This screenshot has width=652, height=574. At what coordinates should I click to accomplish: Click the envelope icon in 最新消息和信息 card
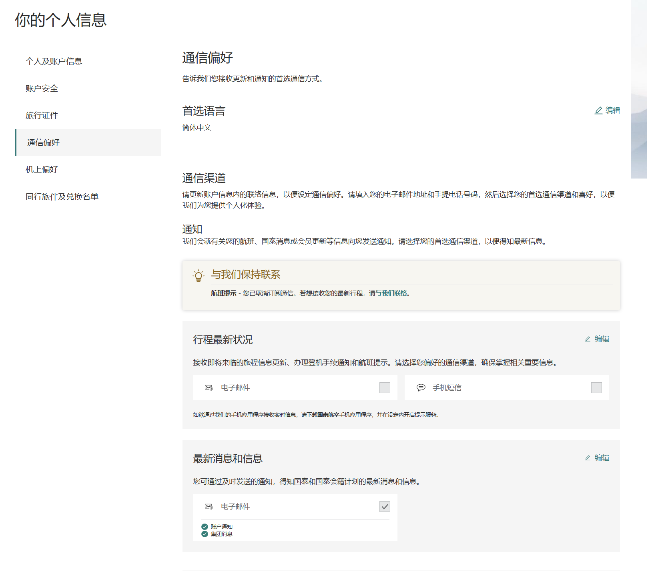(208, 506)
